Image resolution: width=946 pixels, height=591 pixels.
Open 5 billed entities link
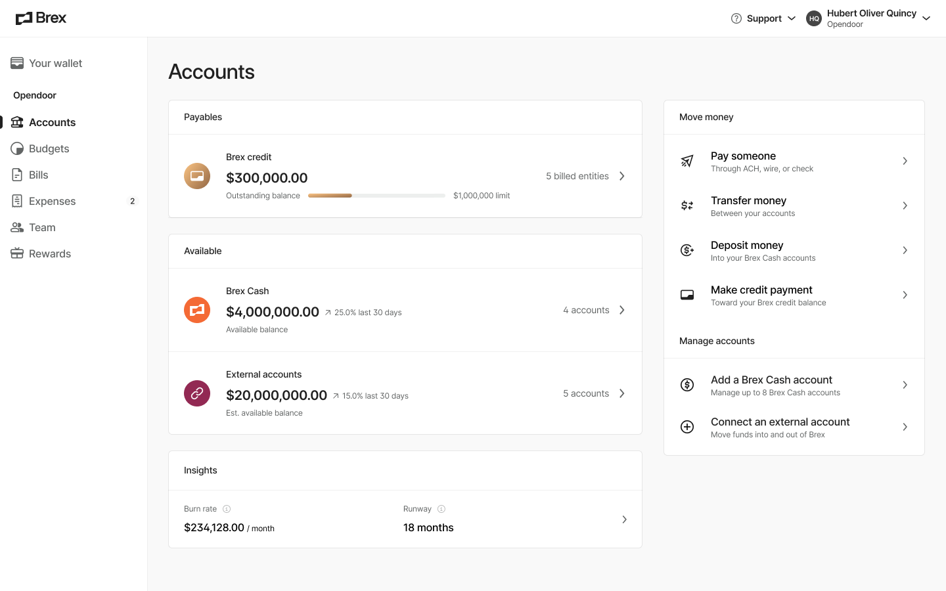(577, 176)
